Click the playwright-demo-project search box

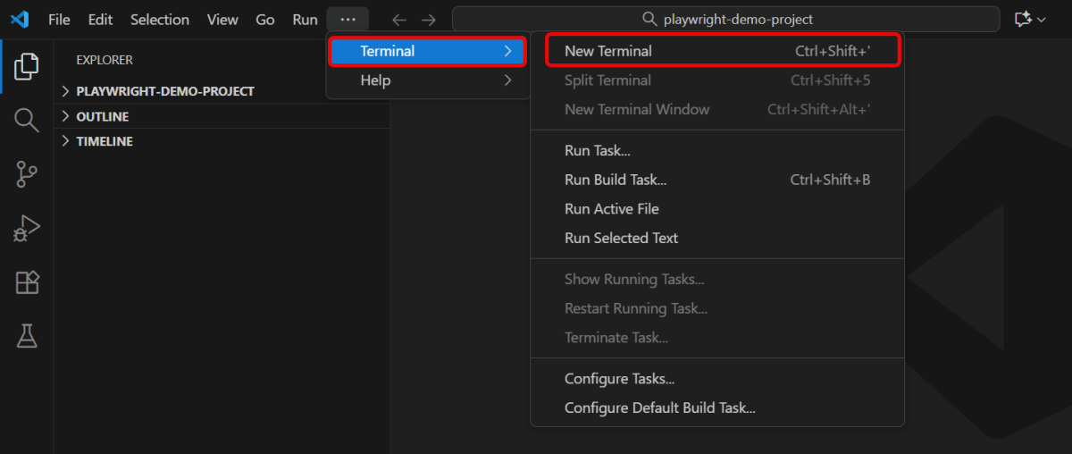coord(725,19)
